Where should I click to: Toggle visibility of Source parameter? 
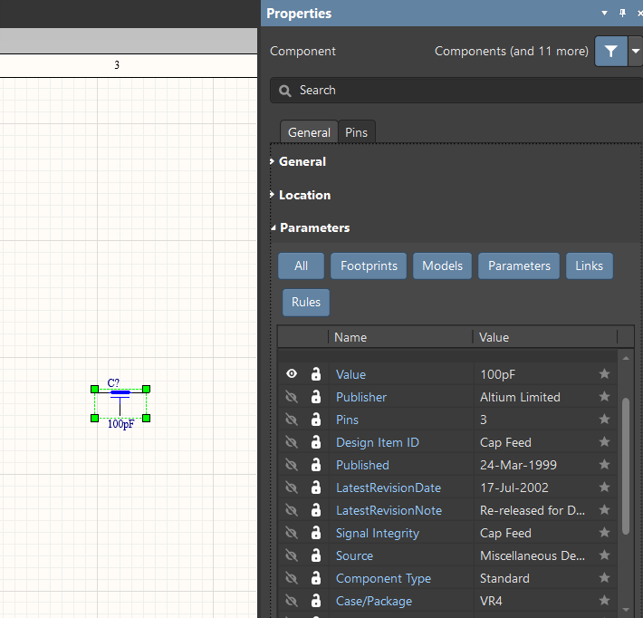[292, 555]
